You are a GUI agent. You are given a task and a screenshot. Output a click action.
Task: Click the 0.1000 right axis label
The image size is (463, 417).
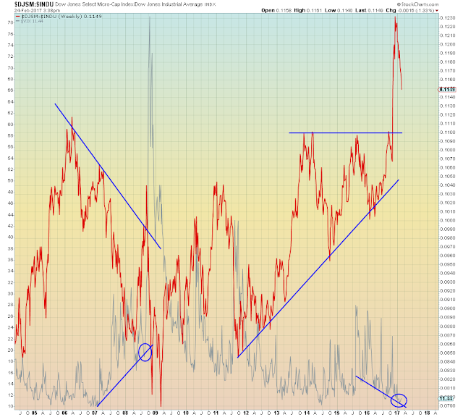[447, 221]
